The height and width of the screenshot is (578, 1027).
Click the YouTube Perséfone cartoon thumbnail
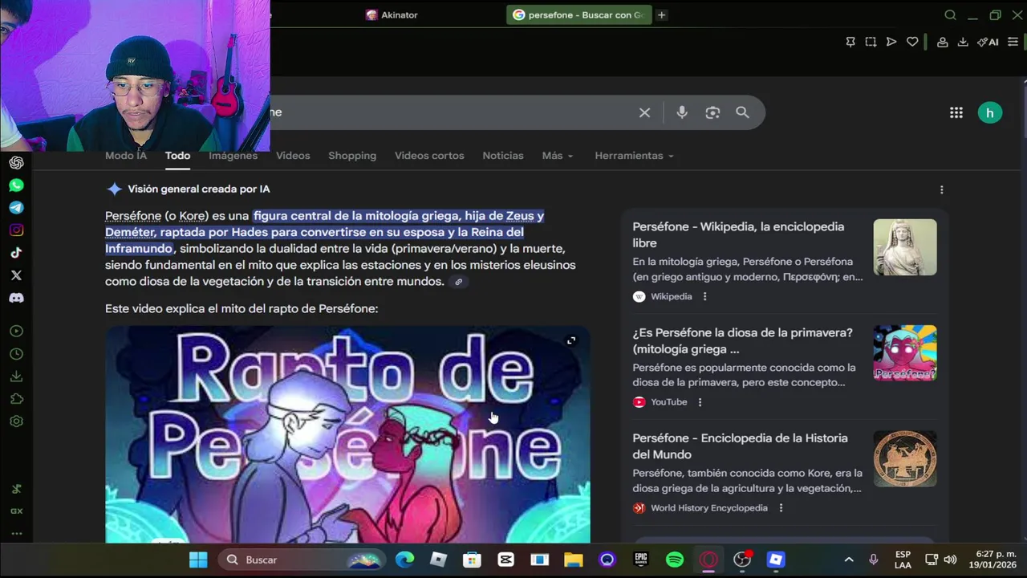[x=905, y=353]
